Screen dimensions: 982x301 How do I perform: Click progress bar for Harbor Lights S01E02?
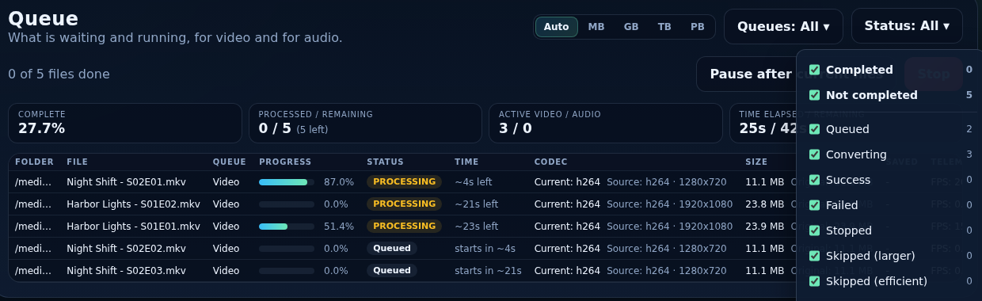(287, 204)
